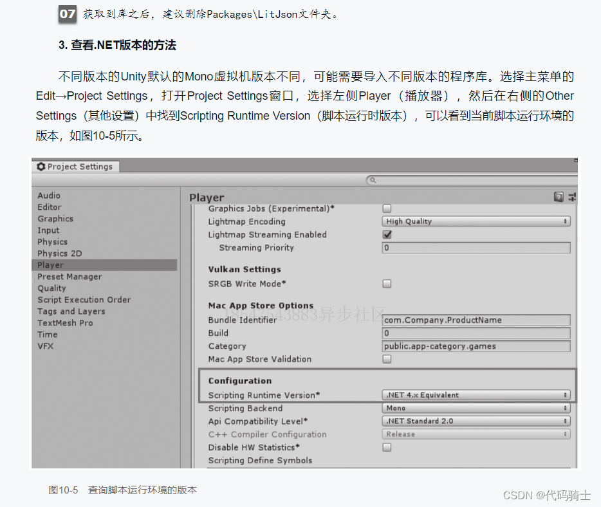This screenshot has width=601, height=507.
Task: Toggle the SRGB Write Mode checkbox
Action: click(387, 284)
